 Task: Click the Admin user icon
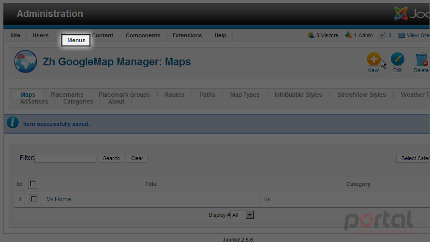349,35
